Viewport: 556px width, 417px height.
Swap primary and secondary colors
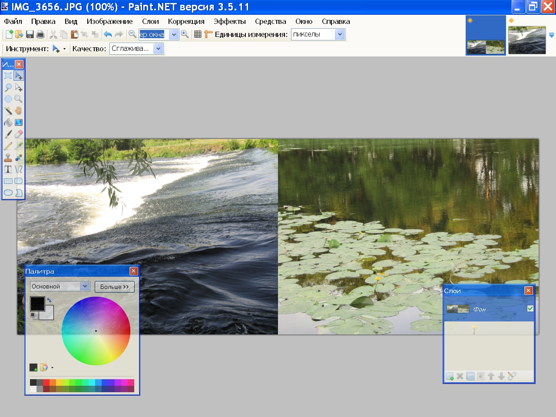pos(49,300)
